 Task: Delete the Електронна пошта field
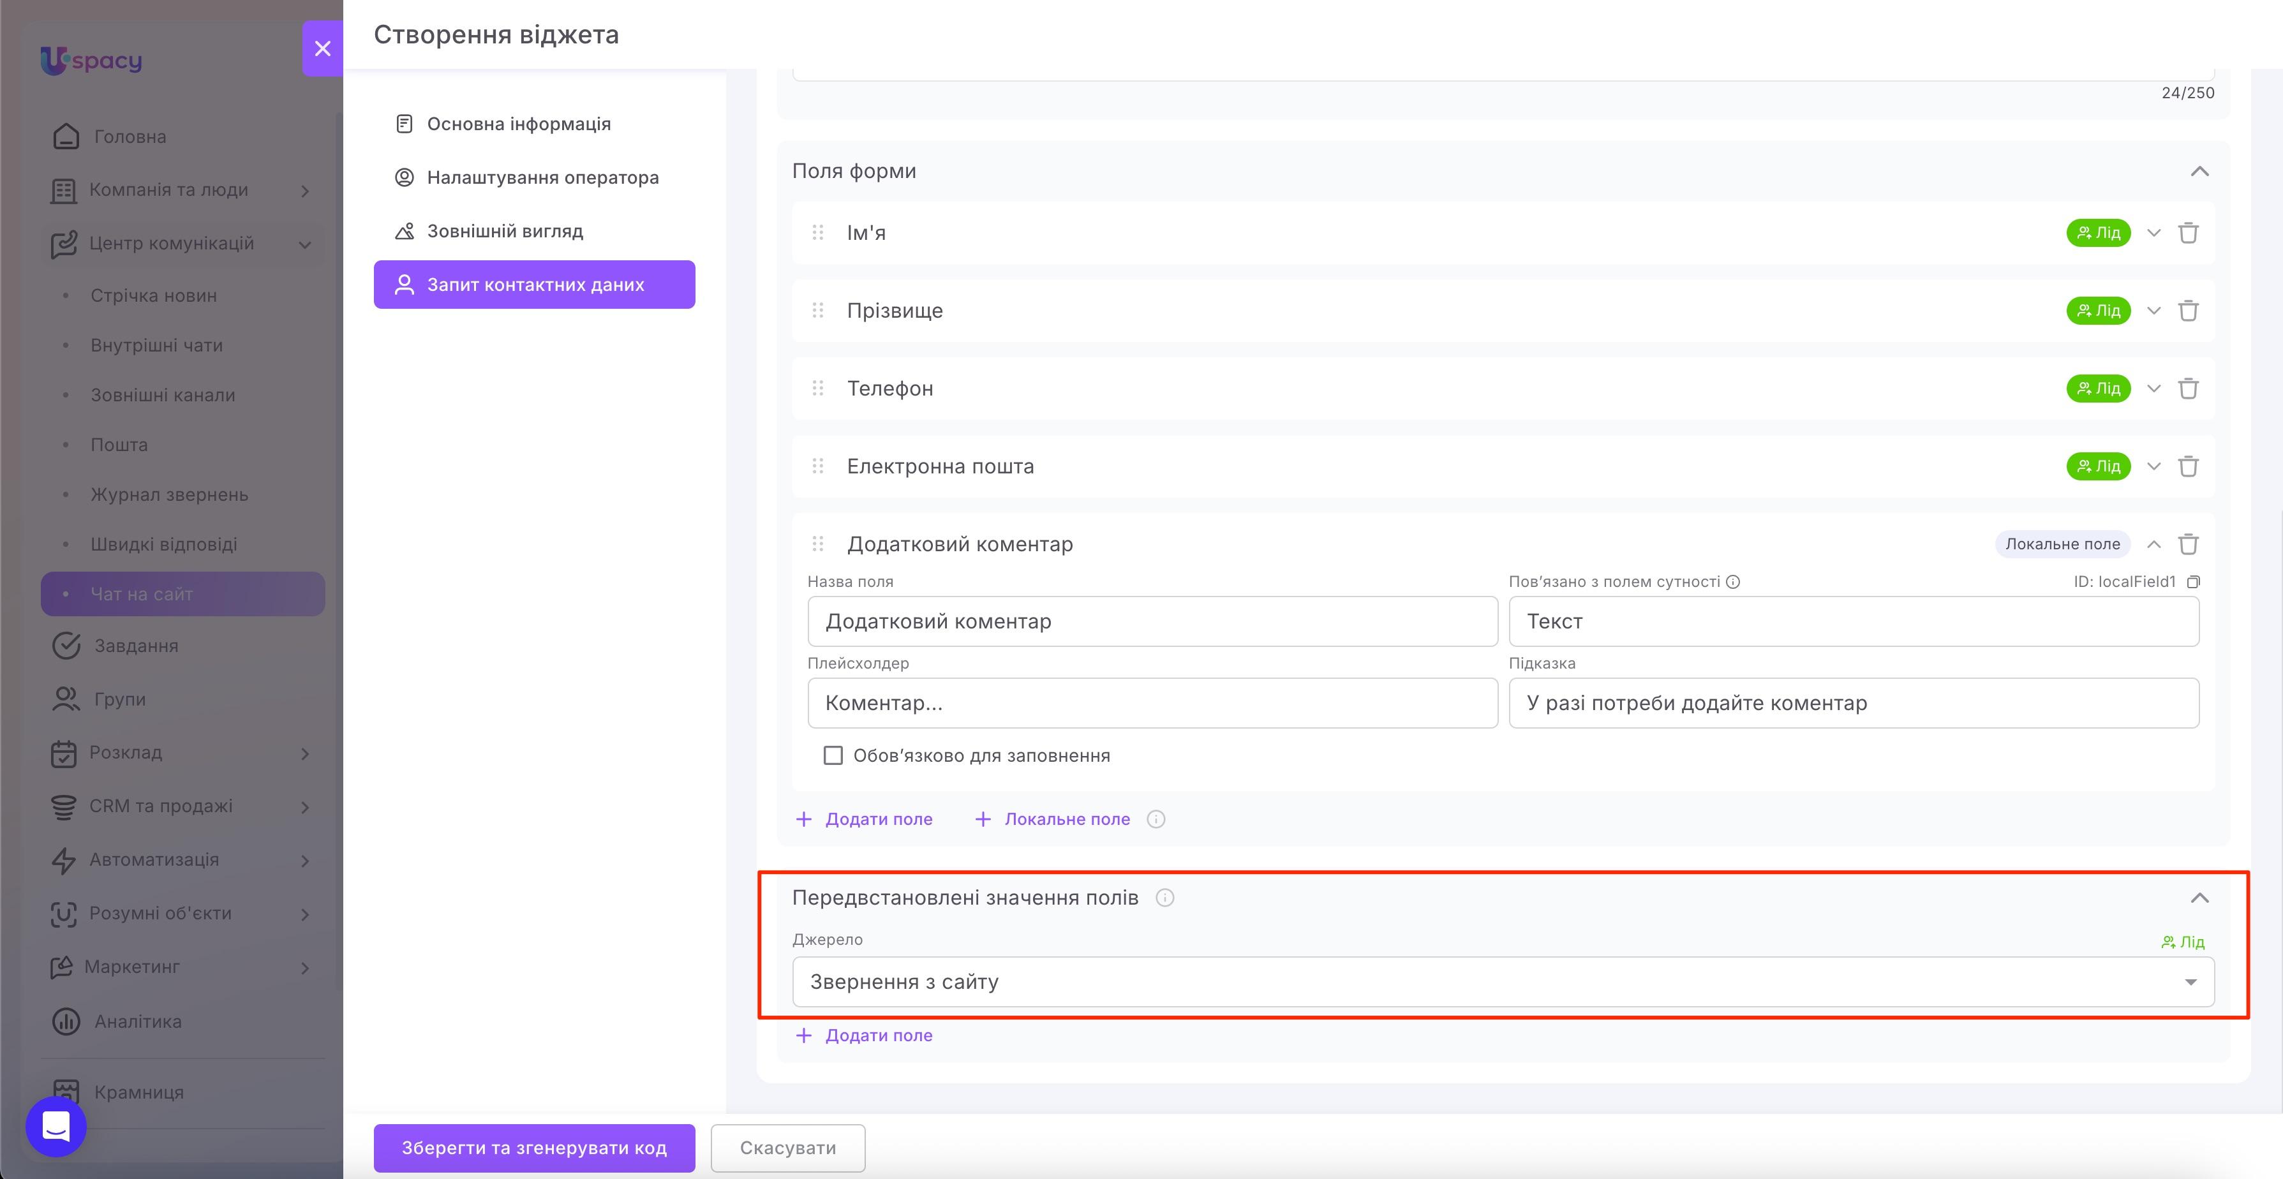(2188, 466)
